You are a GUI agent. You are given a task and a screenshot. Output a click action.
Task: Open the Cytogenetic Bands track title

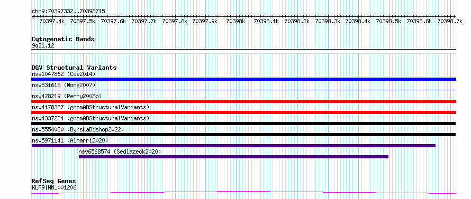coord(63,39)
